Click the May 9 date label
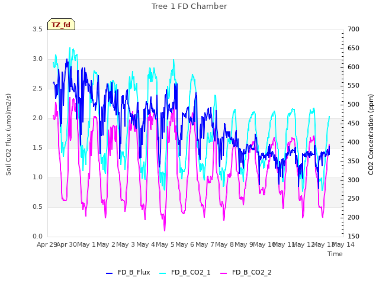 pyautogui.click(x=244, y=244)
